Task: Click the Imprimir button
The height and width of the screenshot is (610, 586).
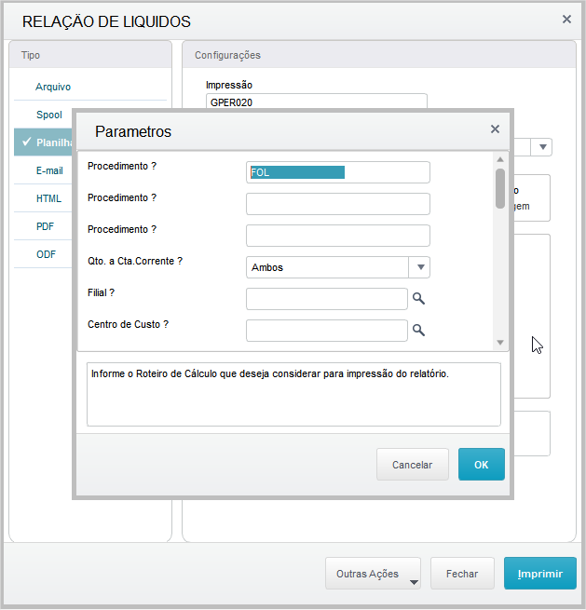Action: pyautogui.click(x=540, y=574)
